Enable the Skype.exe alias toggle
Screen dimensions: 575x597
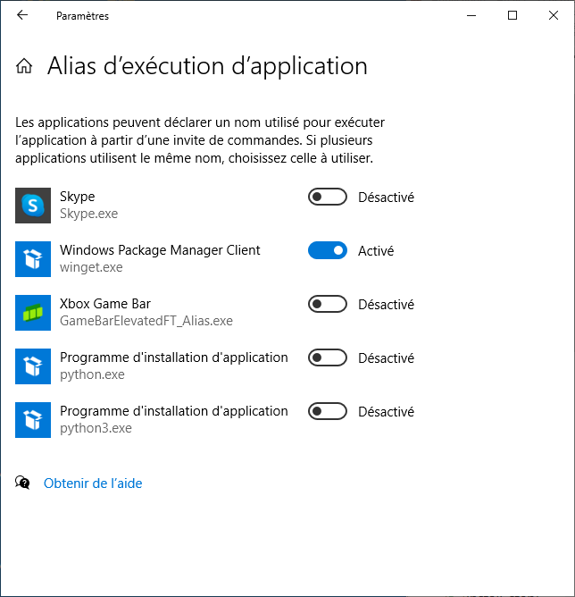tap(328, 197)
